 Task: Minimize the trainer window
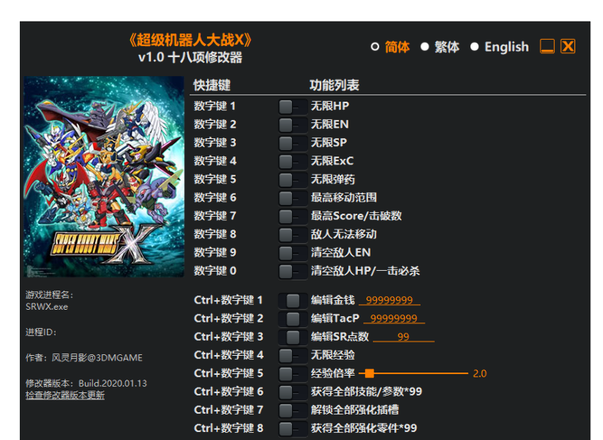click(547, 47)
